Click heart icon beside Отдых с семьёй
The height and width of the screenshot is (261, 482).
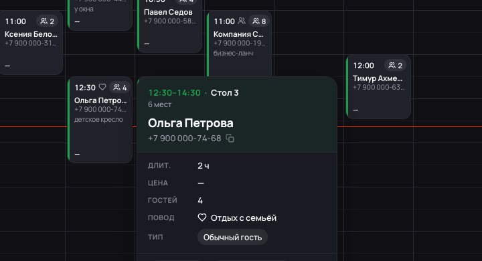coord(202,217)
